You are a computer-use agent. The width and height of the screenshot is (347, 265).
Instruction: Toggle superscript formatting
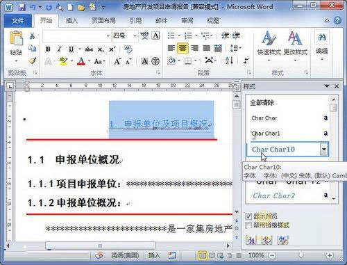pyautogui.click(x=112, y=49)
